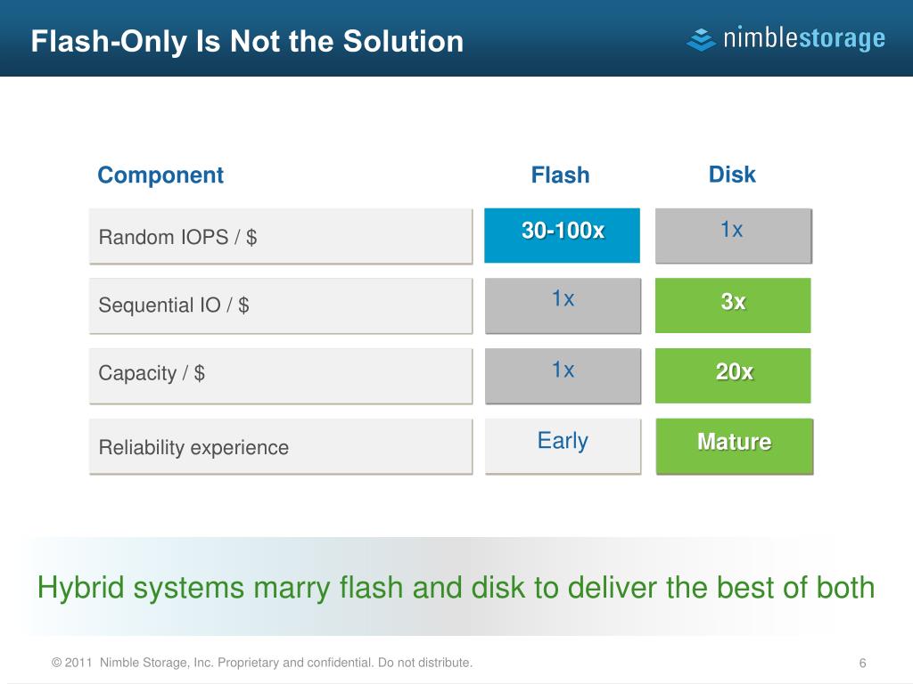Image resolution: width=913 pixels, height=684 pixels.
Task: Click the 2011 Nimble Storage copyright footer
Action: tap(262, 663)
